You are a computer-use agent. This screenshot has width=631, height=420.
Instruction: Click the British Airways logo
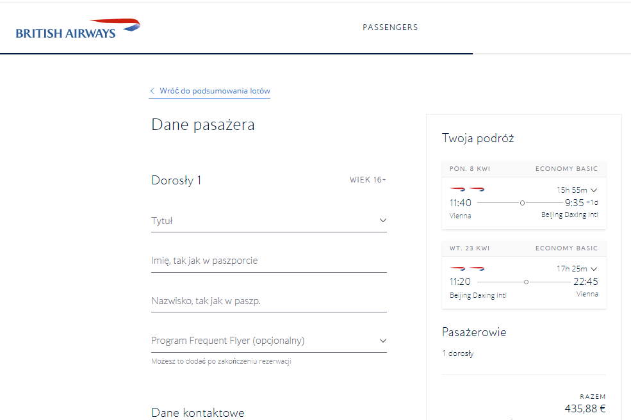pos(78,29)
